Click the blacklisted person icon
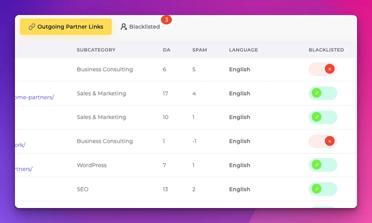Screen dimensions: 372x223 pos(124,27)
